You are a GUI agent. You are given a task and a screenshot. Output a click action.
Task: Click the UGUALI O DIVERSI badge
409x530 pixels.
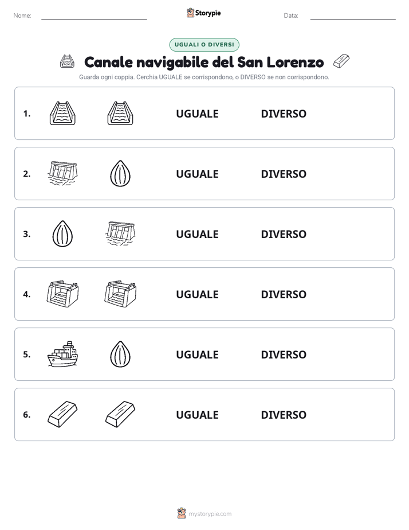click(x=204, y=45)
